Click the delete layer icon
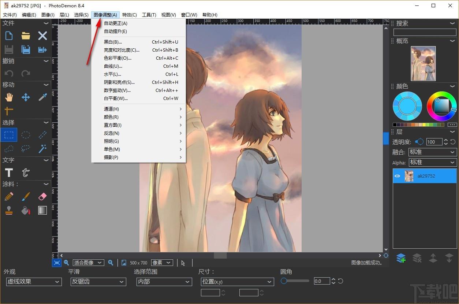The width and height of the screenshot is (459, 304). tap(417, 258)
